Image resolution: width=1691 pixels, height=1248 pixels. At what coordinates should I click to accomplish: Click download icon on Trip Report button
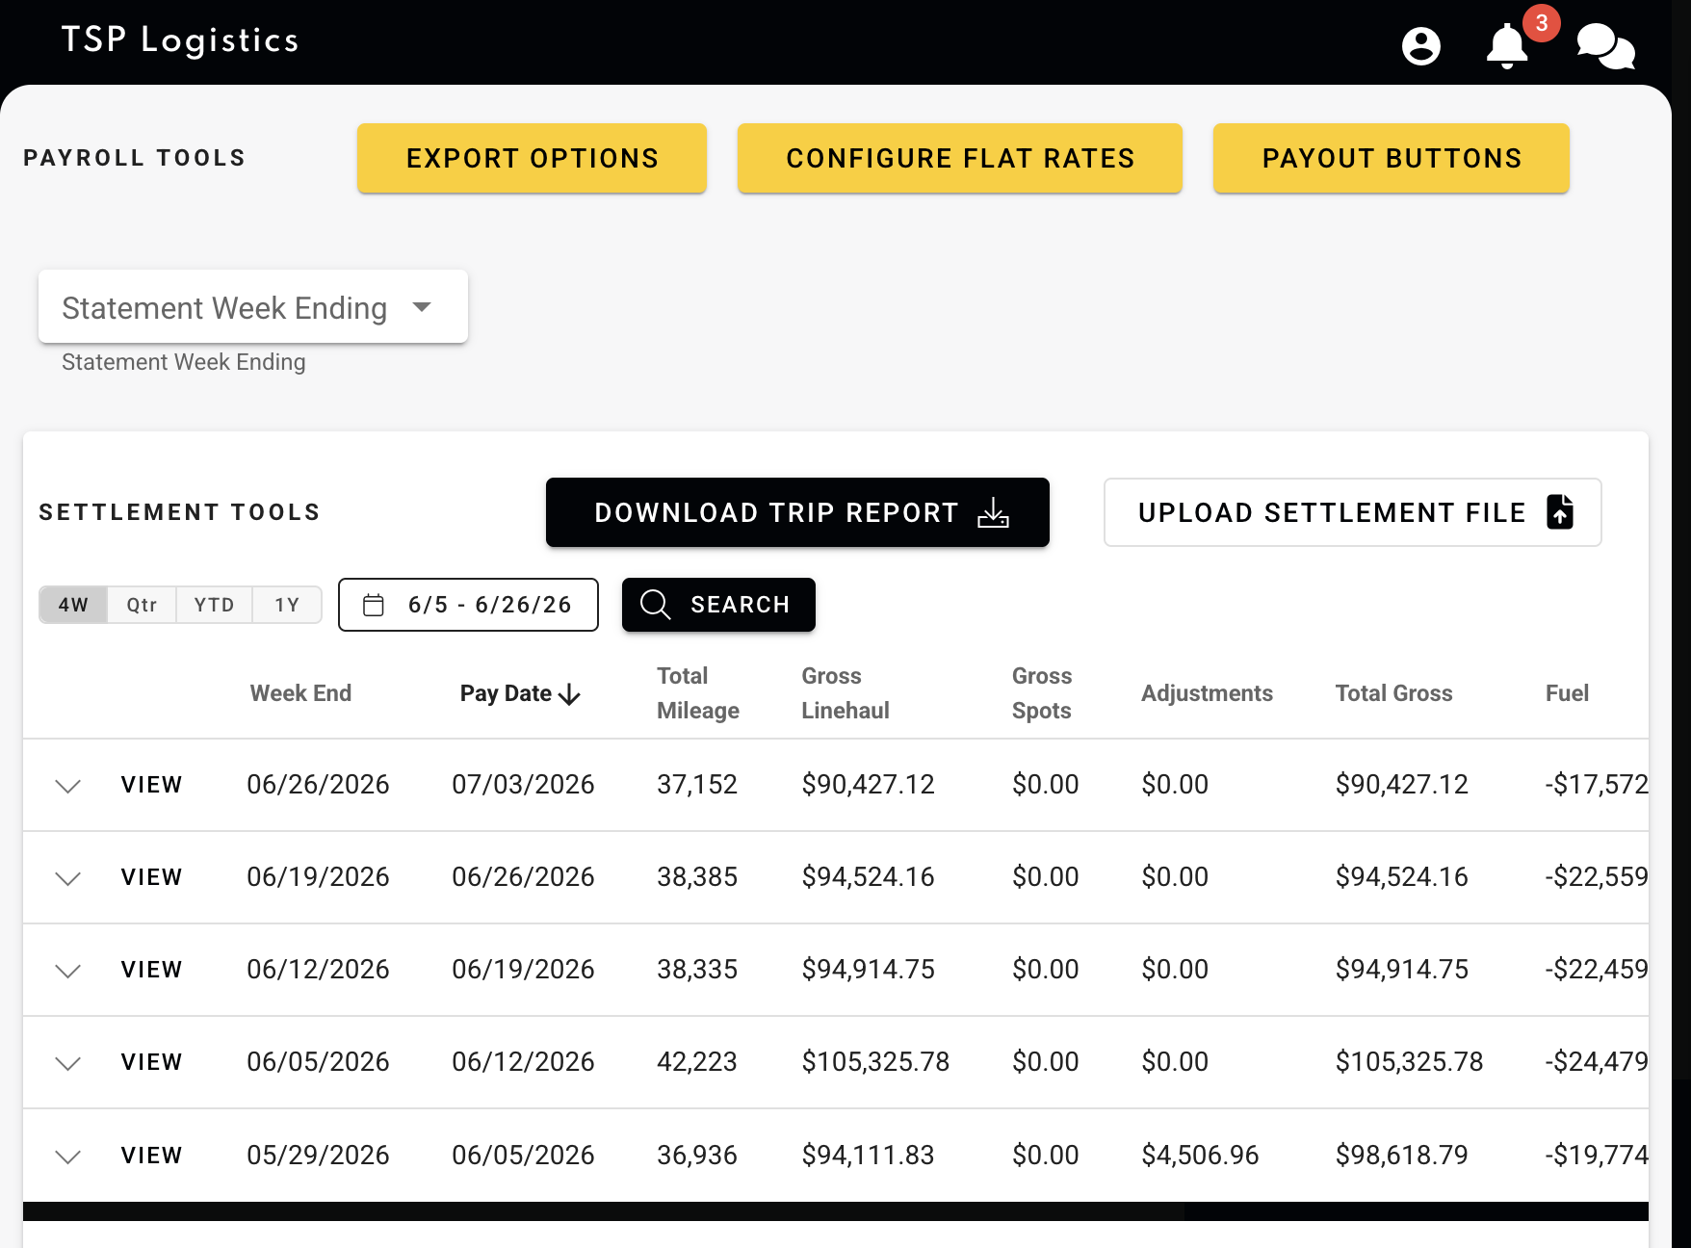(x=993, y=512)
